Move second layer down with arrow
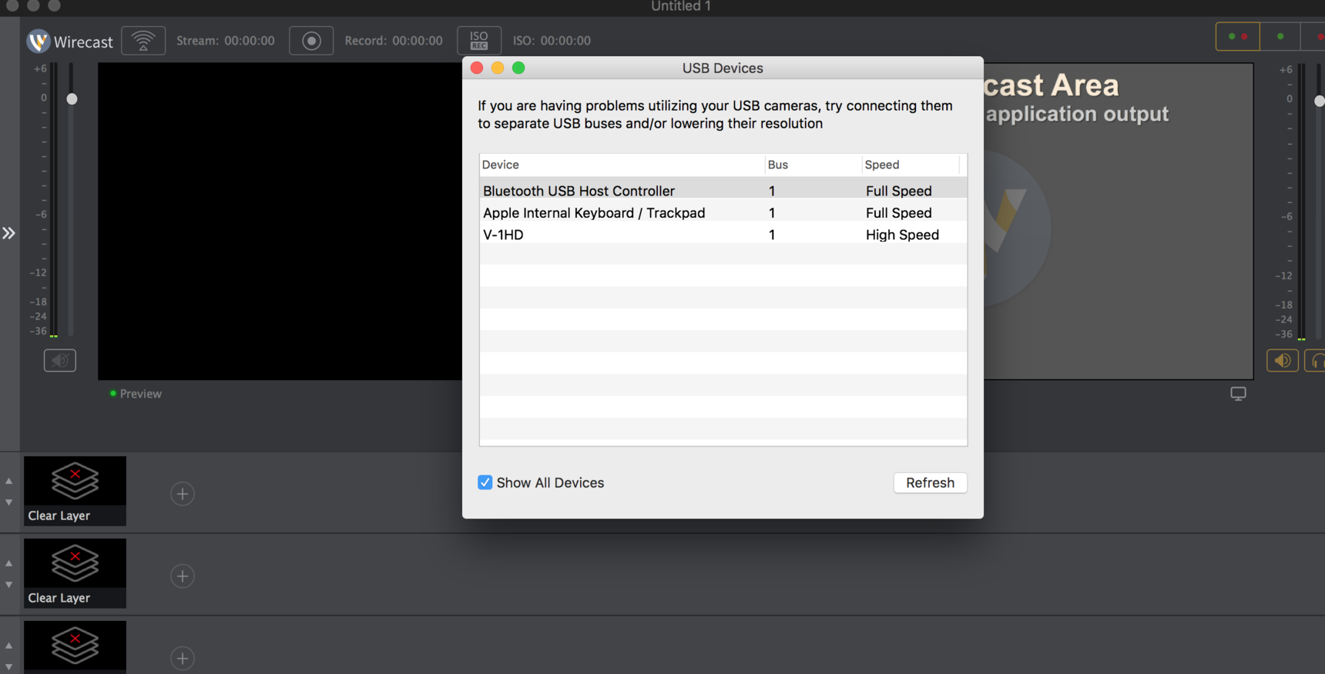 coord(9,586)
